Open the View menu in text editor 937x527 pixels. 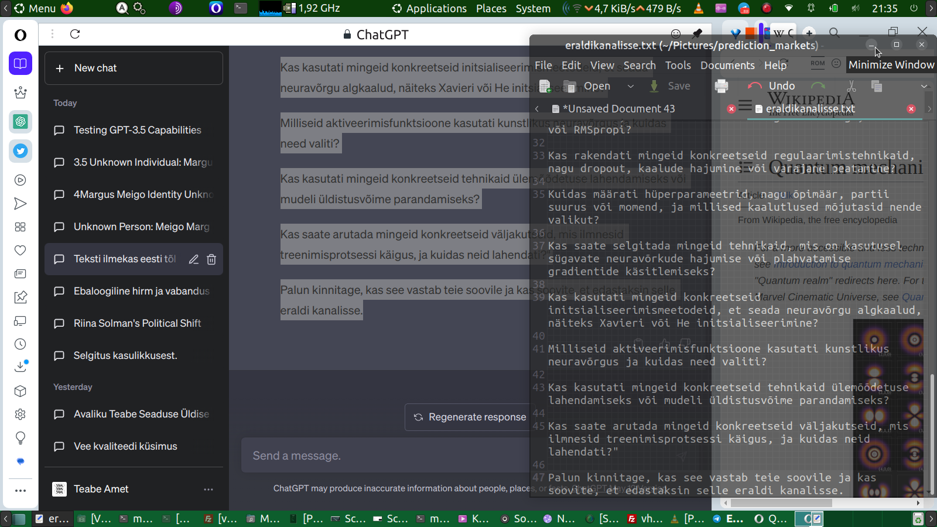(602, 66)
